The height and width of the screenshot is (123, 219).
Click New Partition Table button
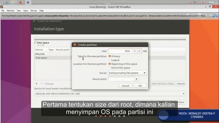(163, 84)
